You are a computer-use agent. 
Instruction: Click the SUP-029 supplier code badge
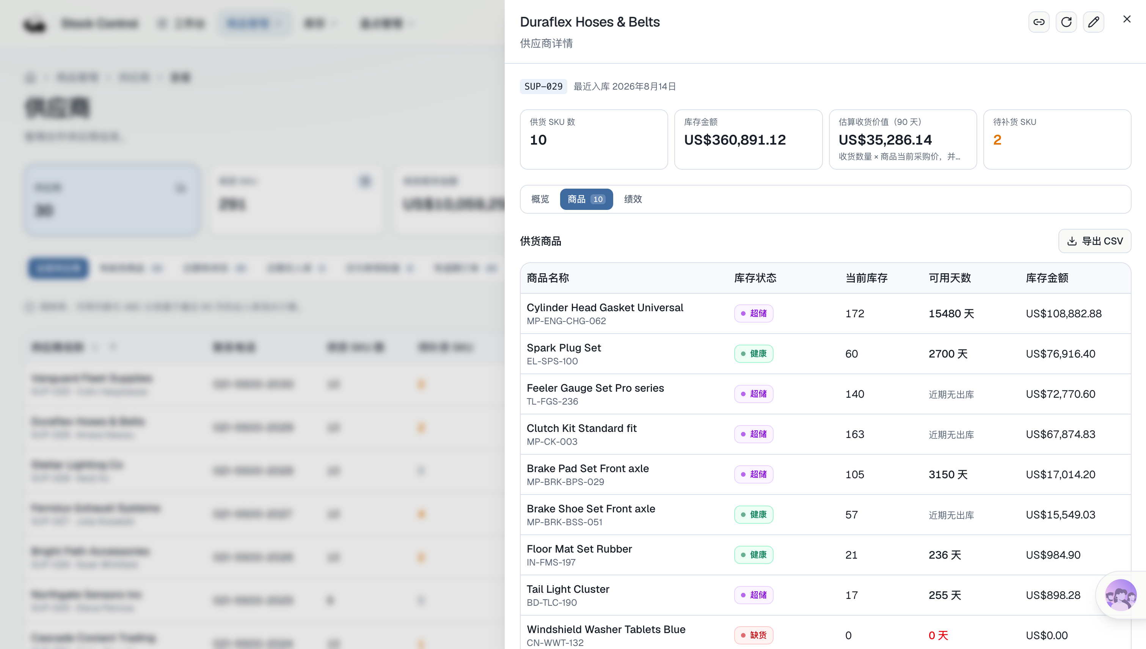tap(544, 87)
